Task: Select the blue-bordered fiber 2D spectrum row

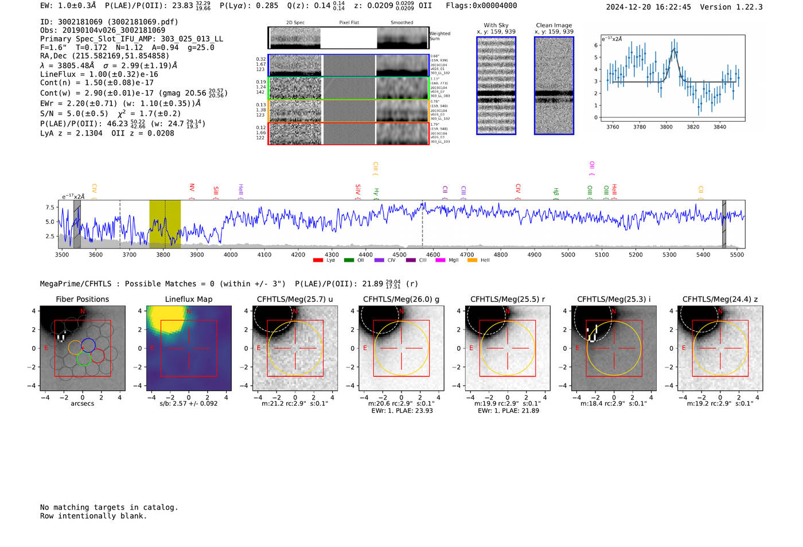Action: (349, 65)
